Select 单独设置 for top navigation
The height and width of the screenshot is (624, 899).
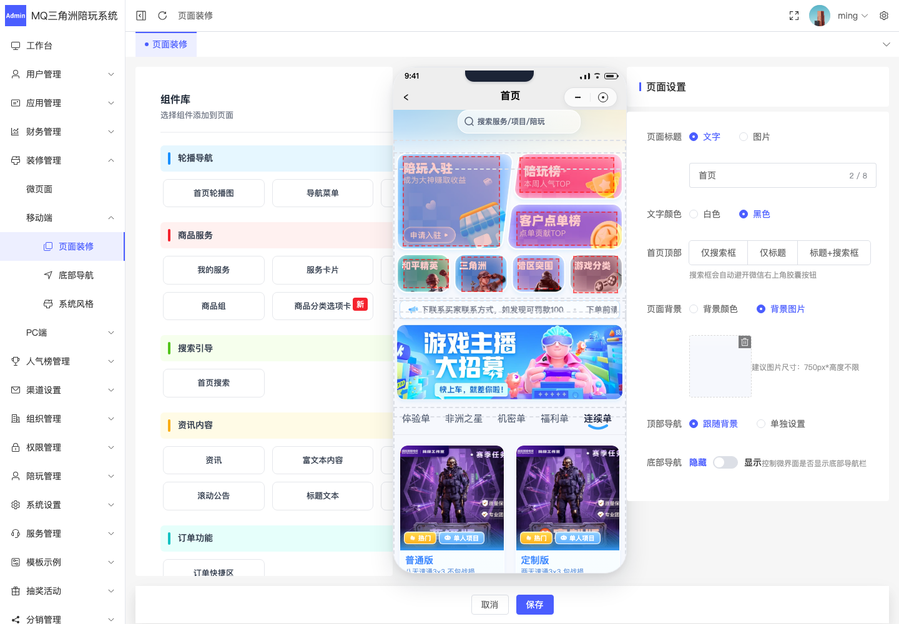(x=781, y=424)
